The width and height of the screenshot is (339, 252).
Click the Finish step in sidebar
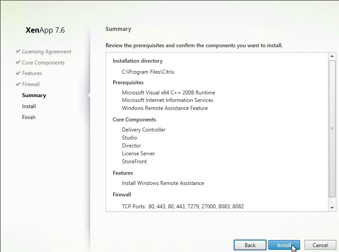[x=29, y=117]
